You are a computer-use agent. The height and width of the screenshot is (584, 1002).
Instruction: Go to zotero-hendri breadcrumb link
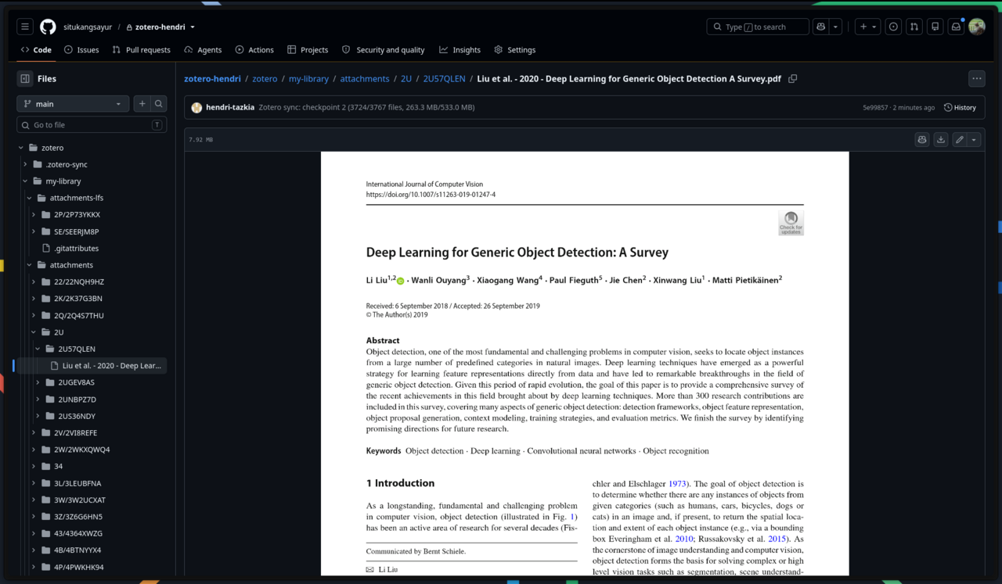[x=213, y=79]
